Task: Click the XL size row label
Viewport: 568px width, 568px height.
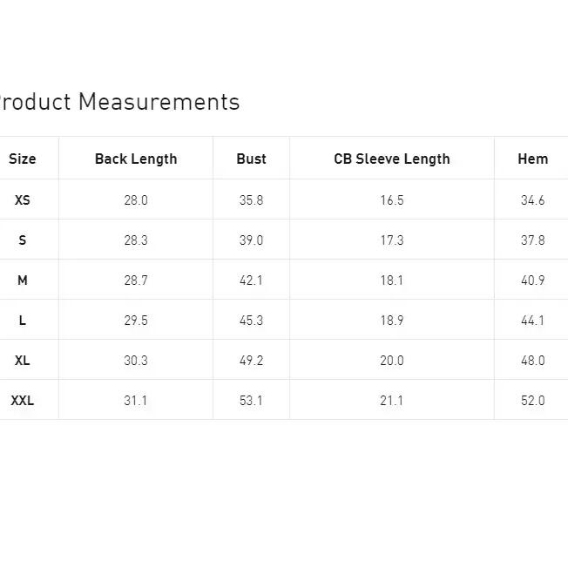Action: pos(23,361)
